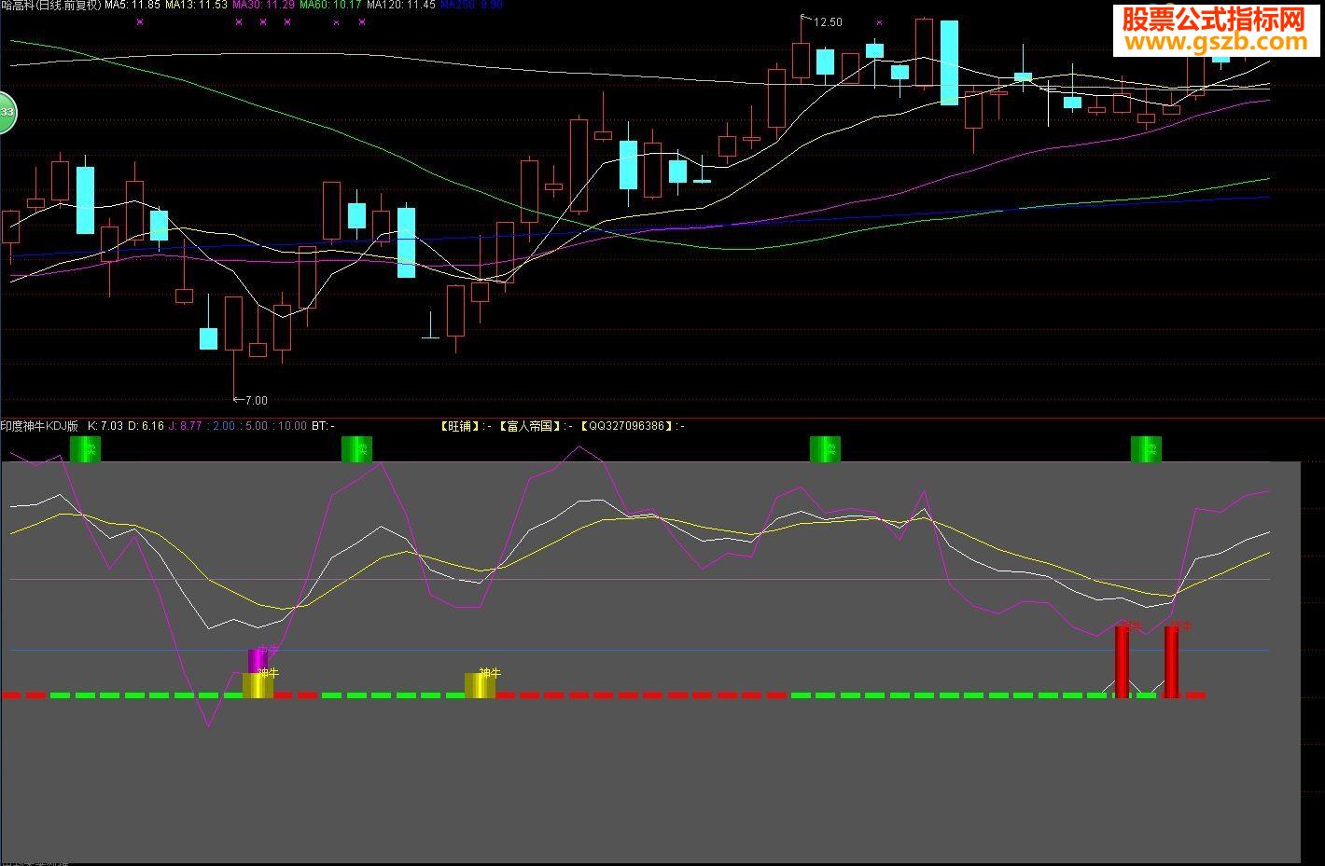Click the left yellow 神牛 signal bar

(258, 685)
